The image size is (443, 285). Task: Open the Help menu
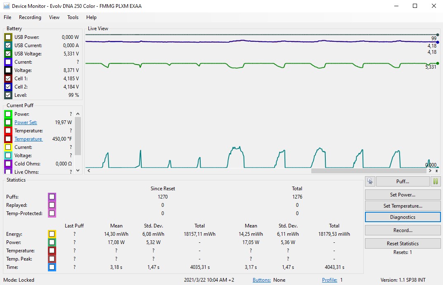(91, 17)
